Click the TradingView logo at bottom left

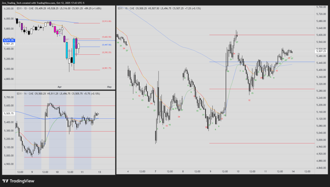pyautogui.click(x=18, y=181)
